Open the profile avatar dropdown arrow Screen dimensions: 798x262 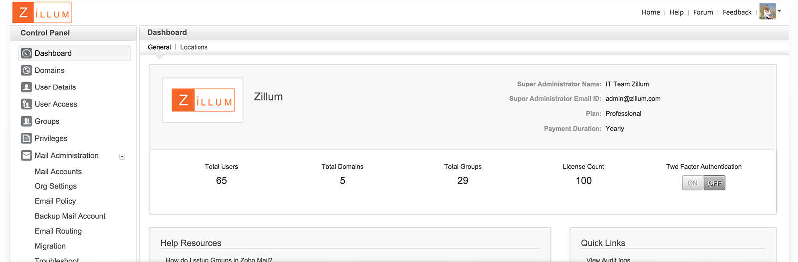[x=779, y=11]
